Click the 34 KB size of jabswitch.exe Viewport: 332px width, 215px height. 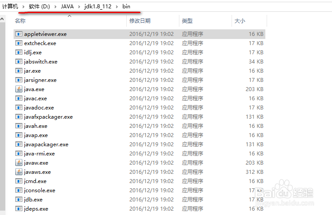(x=256, y=61)
